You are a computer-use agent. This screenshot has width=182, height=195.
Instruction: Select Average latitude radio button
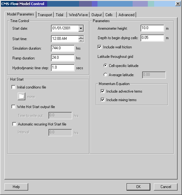tap(105, 75)
